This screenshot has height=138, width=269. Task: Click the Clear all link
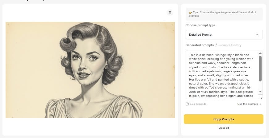tap(224, 128)
